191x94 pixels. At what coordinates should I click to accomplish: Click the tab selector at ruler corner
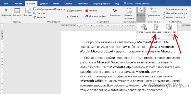[2, 26]
